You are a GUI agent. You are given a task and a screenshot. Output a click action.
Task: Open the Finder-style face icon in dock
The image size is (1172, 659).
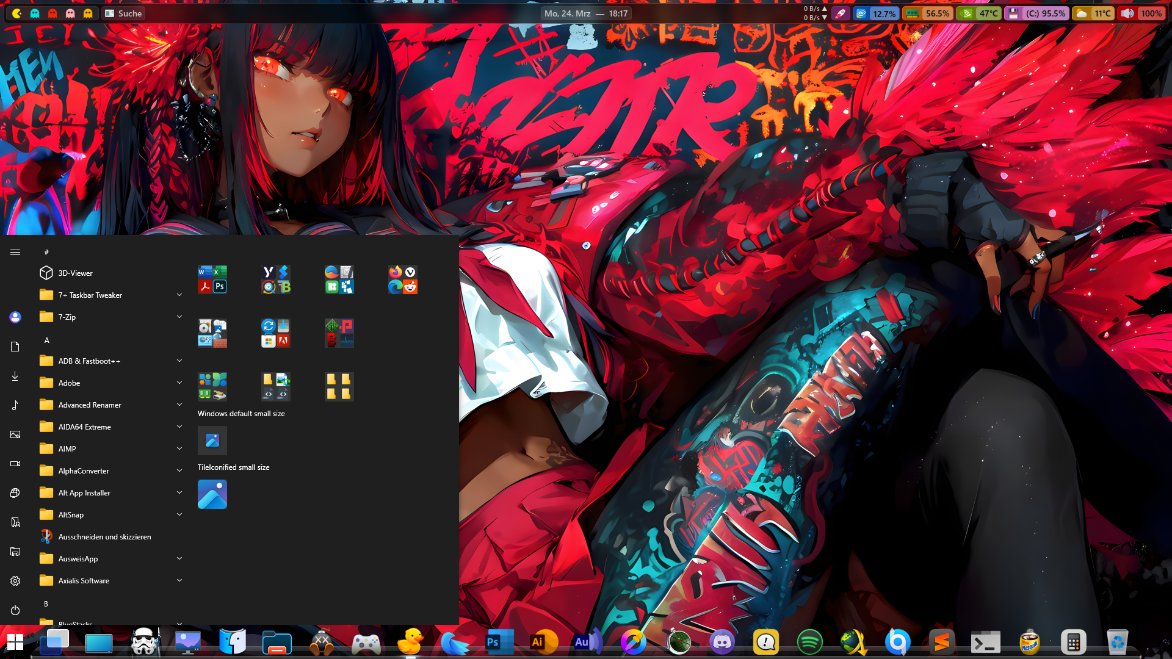click(x=233, y=642)
